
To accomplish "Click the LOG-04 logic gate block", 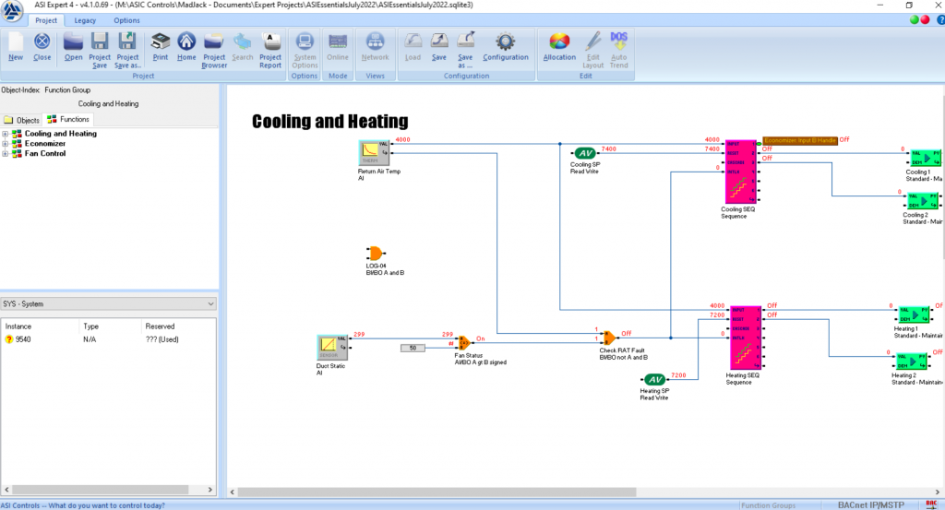I will [x=375, y=254].
